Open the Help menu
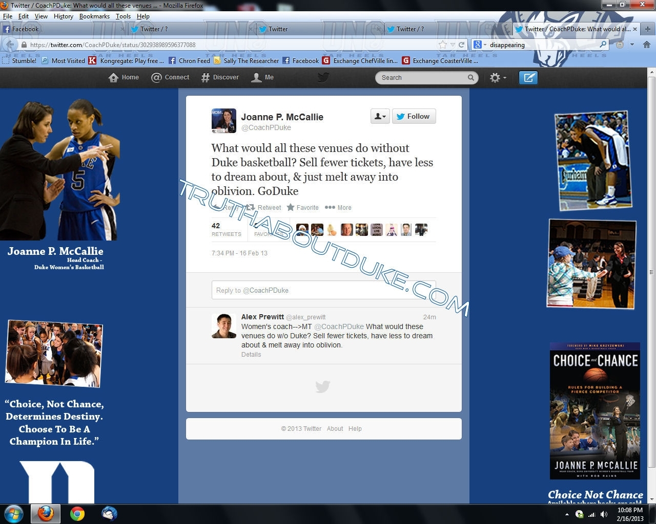Screen dimensions: 656x524 [x=143, y=16]
